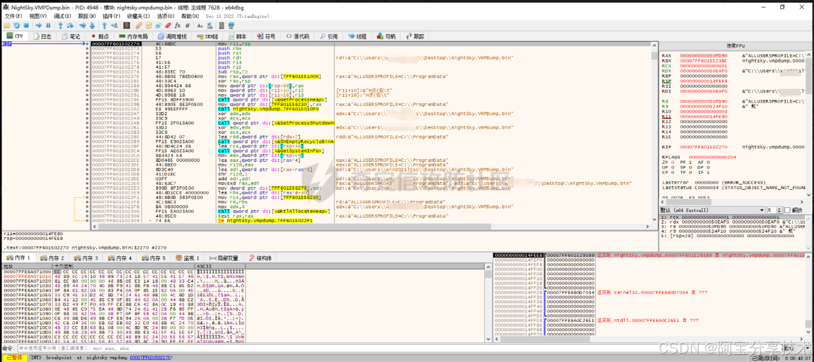Open the Functions fx toolbar icon
814x362 pixels.
[x=178, y=25]
